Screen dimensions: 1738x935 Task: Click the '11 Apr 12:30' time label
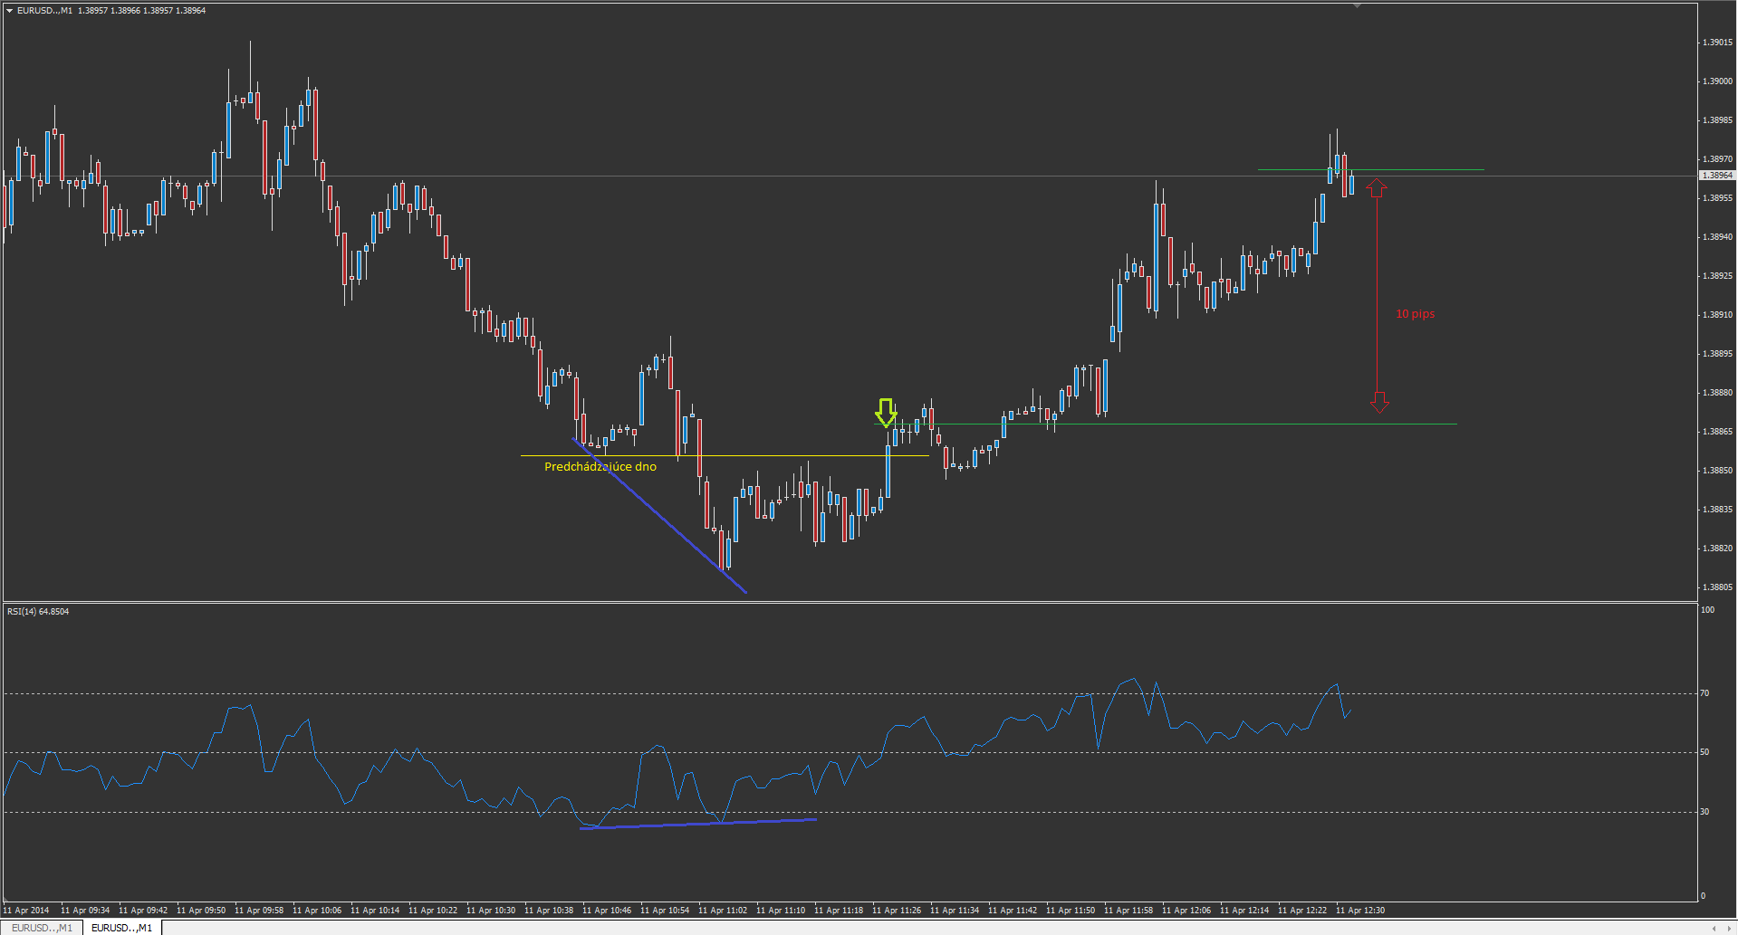tap(1360, 911)
